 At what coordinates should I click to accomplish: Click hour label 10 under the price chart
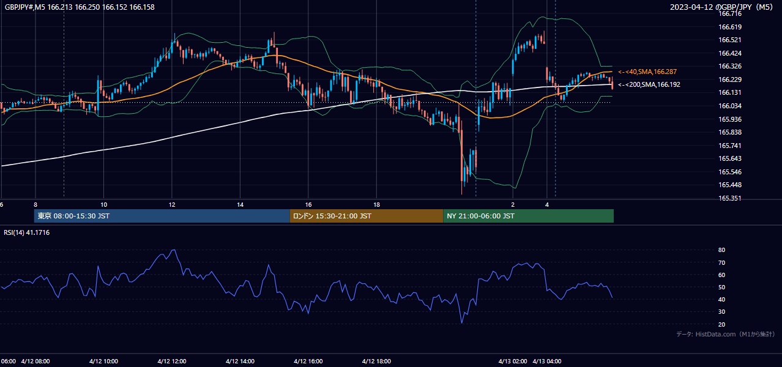(x=104, y=204)
